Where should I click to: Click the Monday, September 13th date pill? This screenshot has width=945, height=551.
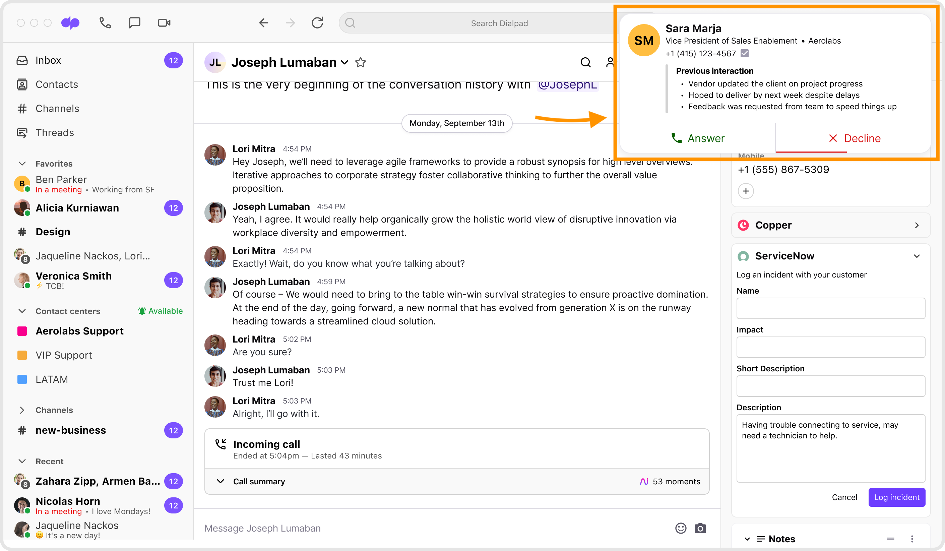click(457, 123)
